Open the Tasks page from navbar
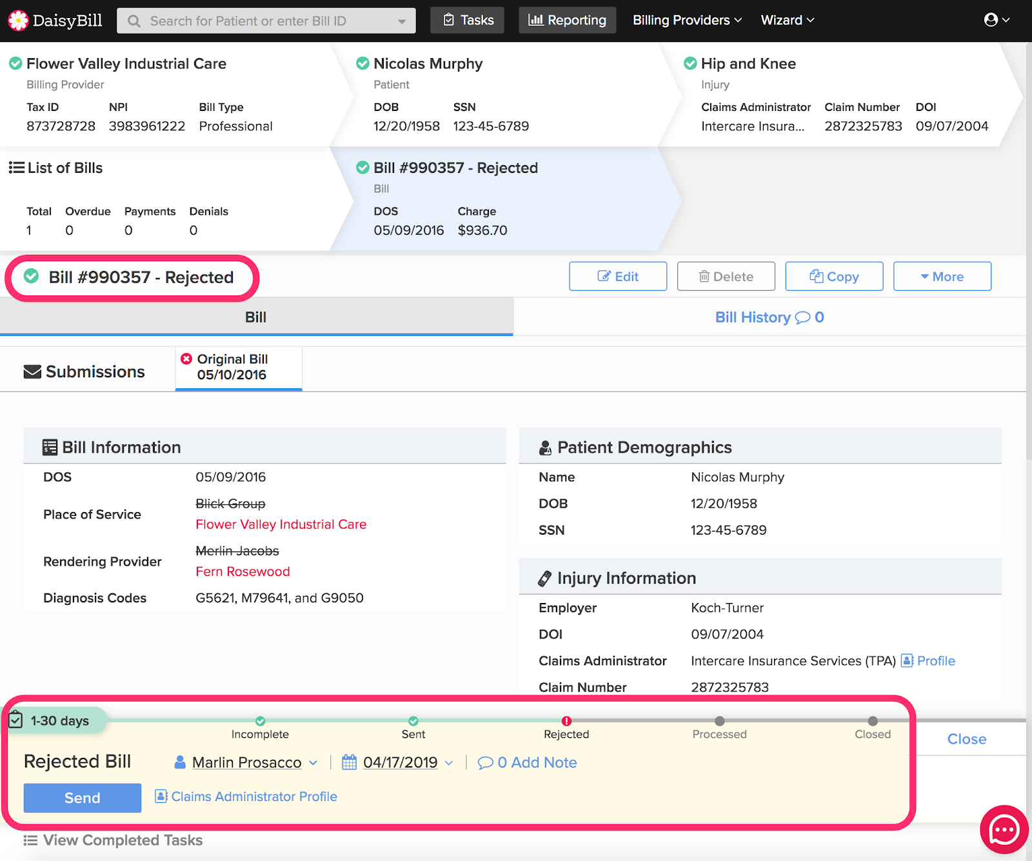Screen dimensions: 1032x861 tap(468, 20)
